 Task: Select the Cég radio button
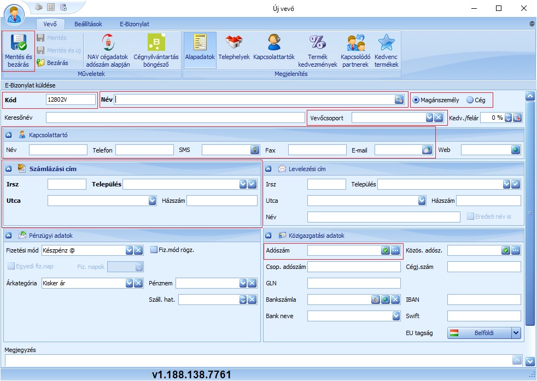tap(470, 100)
